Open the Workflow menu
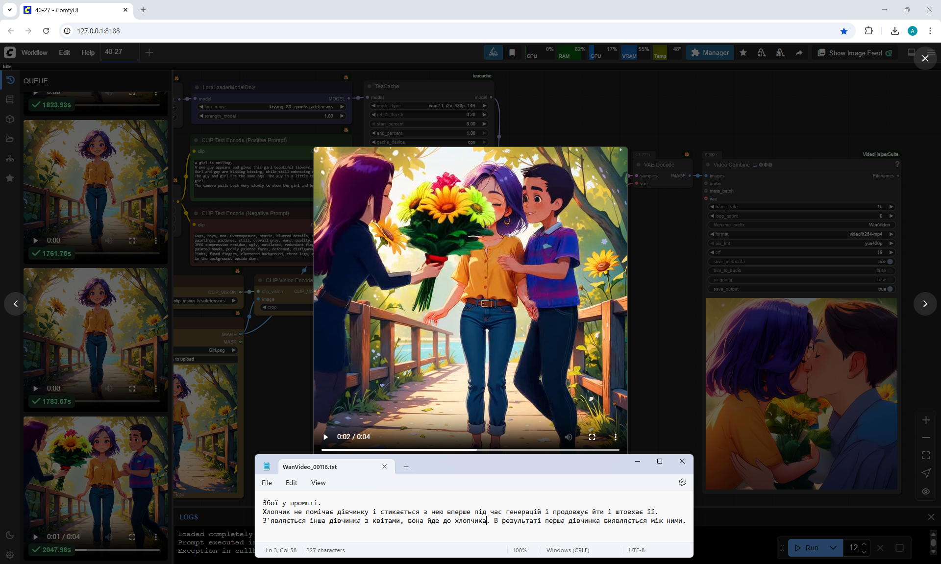Viewport: 941px width, 564px height. pyautogui.click(x=34, y=52)
